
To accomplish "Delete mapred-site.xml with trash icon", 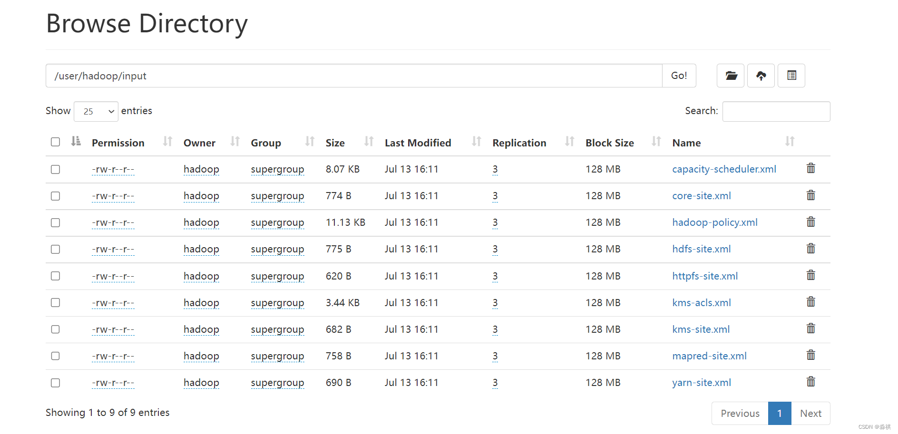I will click(811, 355).
